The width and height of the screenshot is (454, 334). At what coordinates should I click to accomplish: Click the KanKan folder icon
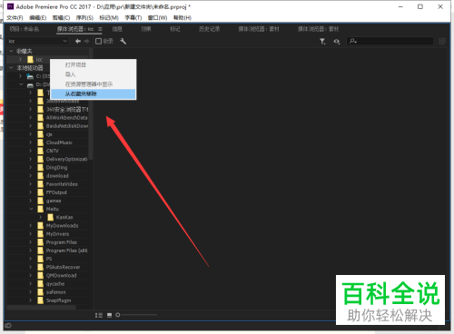coord(51,217)
